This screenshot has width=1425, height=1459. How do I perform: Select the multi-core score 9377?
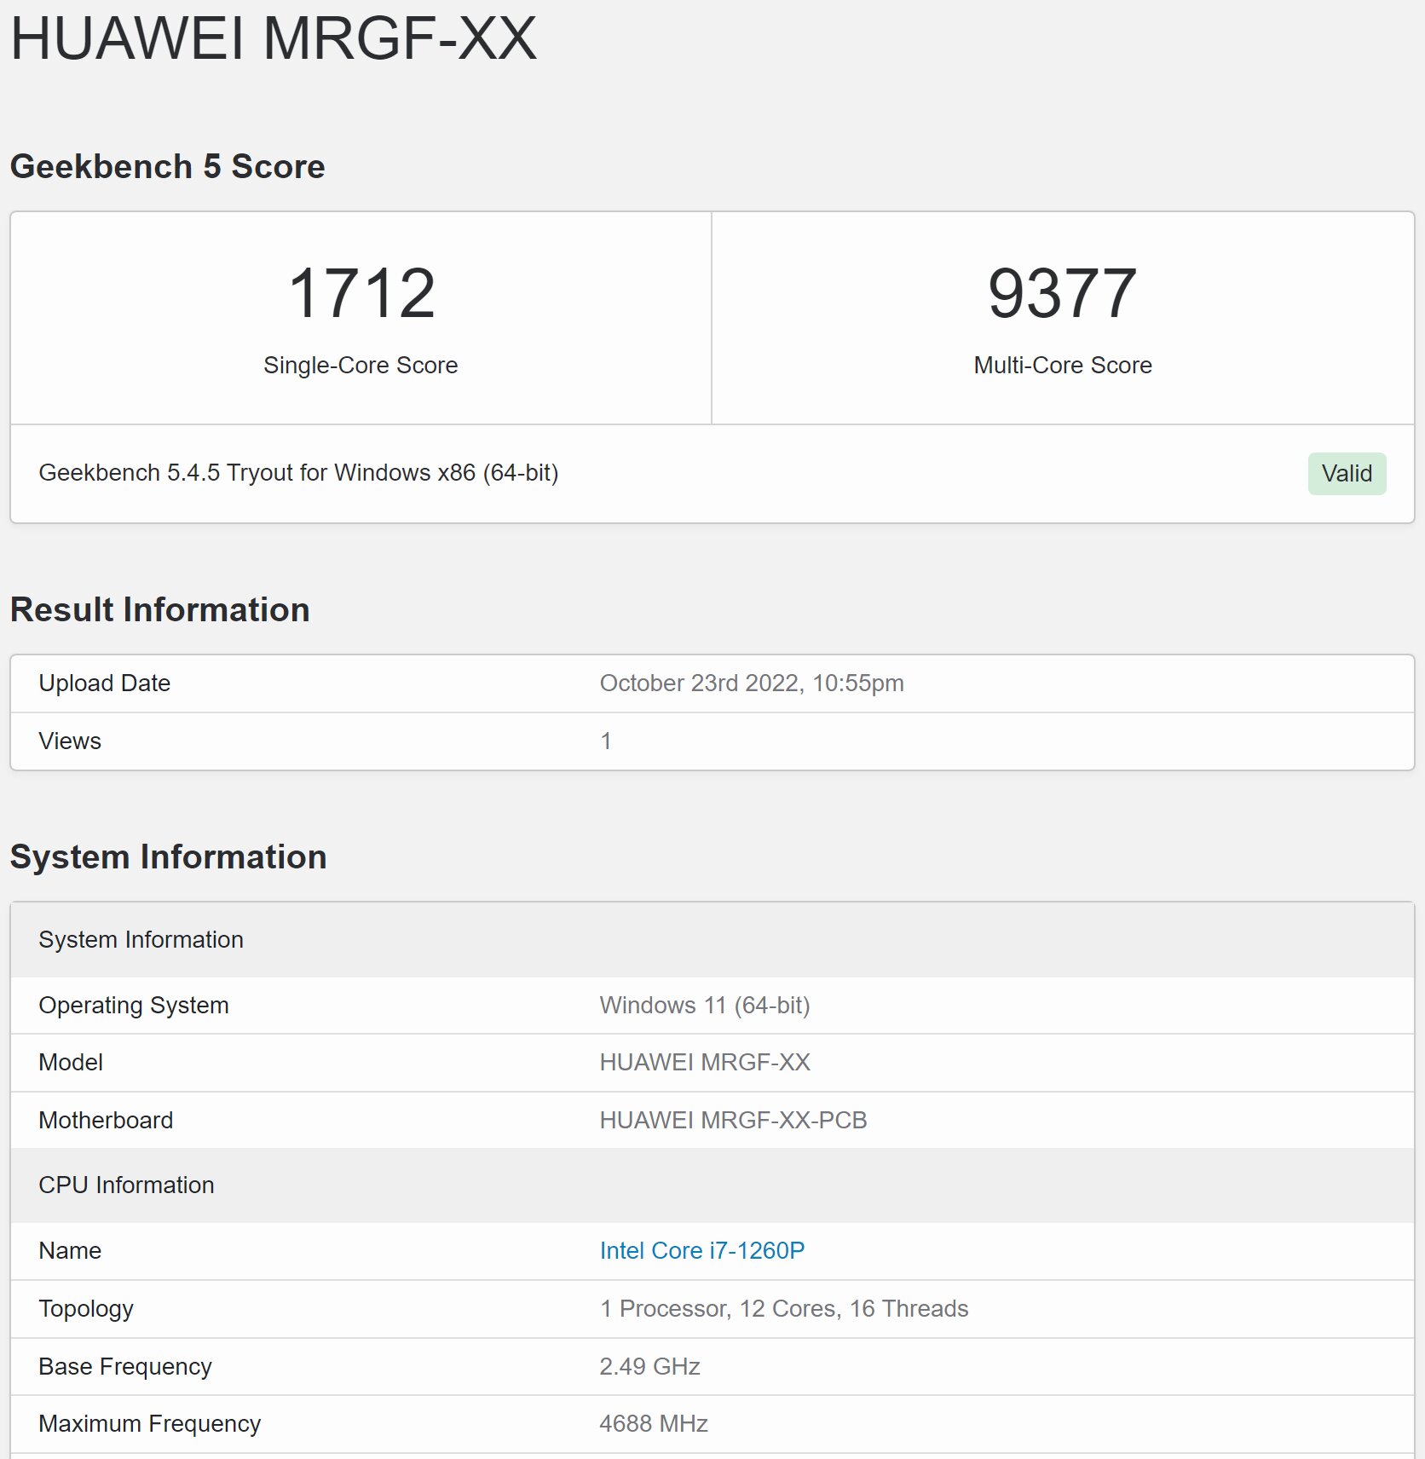[1062, 293]
